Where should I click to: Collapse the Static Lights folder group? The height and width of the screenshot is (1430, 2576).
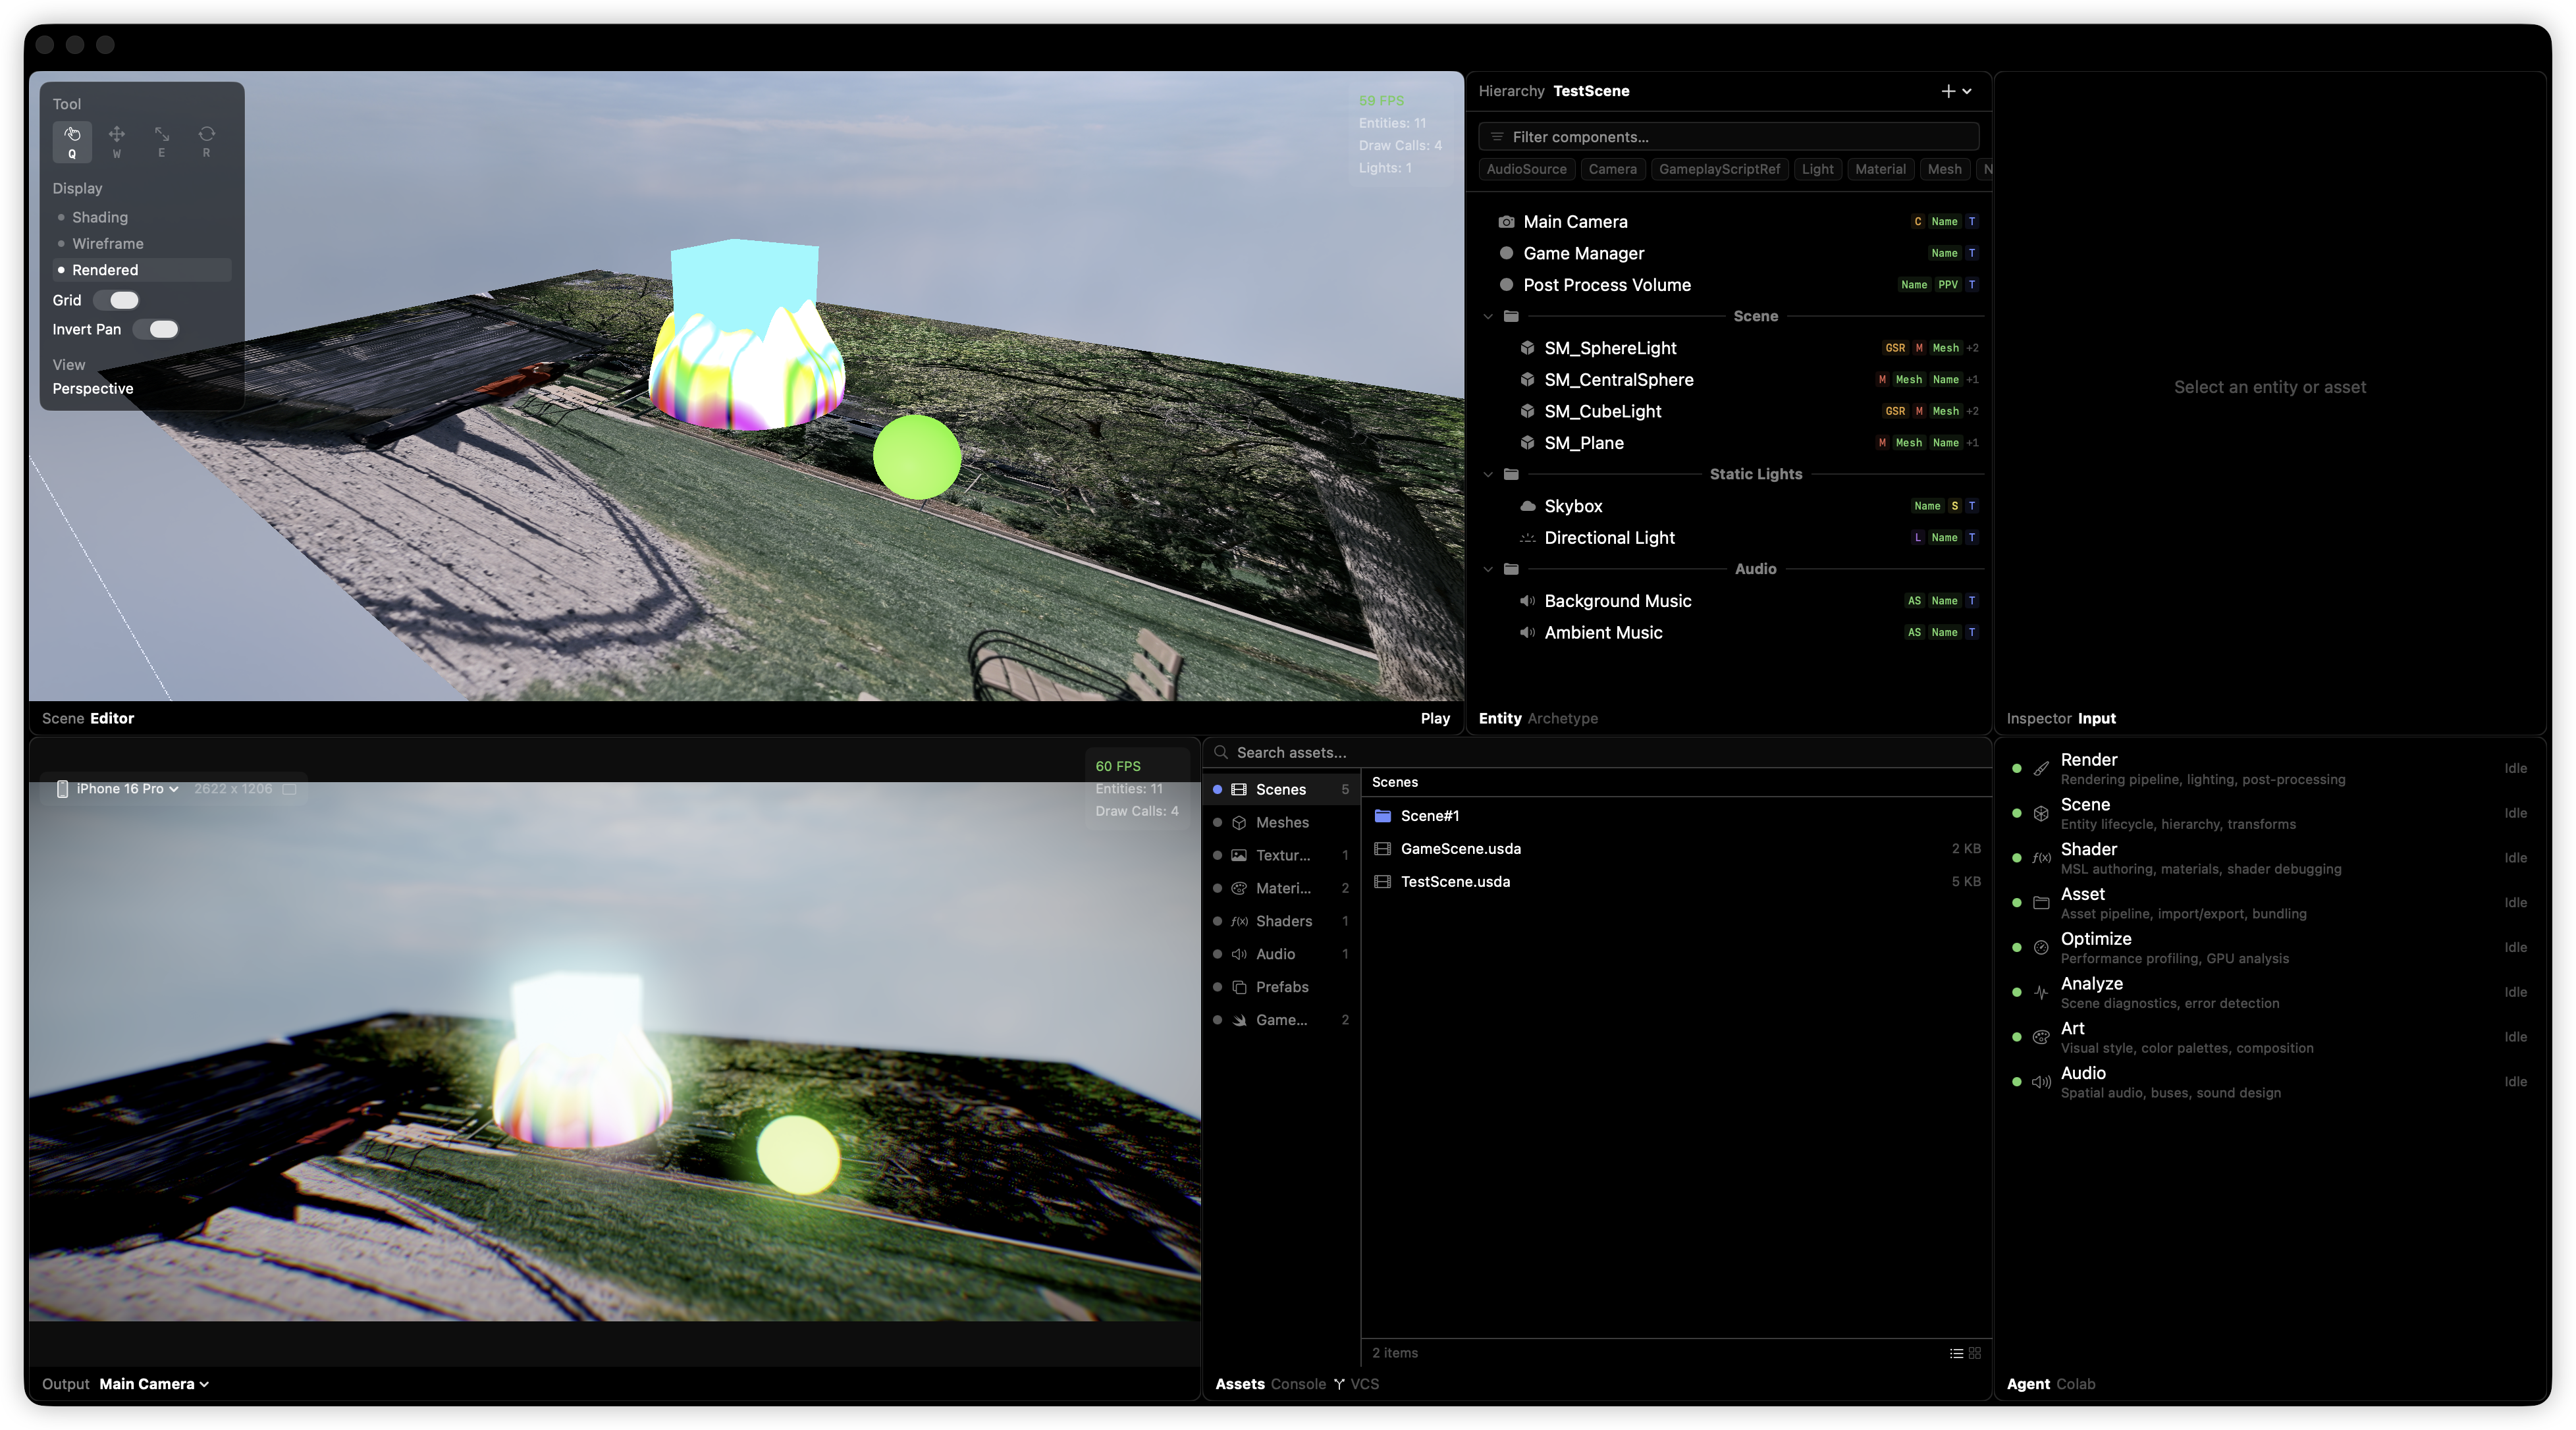click(1488, 474)
